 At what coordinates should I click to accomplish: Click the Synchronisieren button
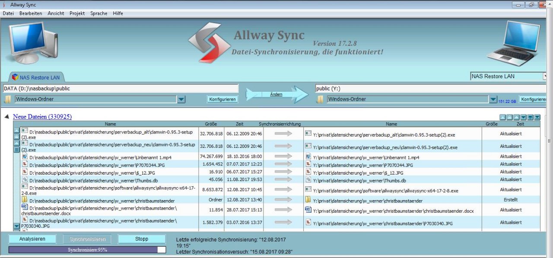tap(87, 239)
